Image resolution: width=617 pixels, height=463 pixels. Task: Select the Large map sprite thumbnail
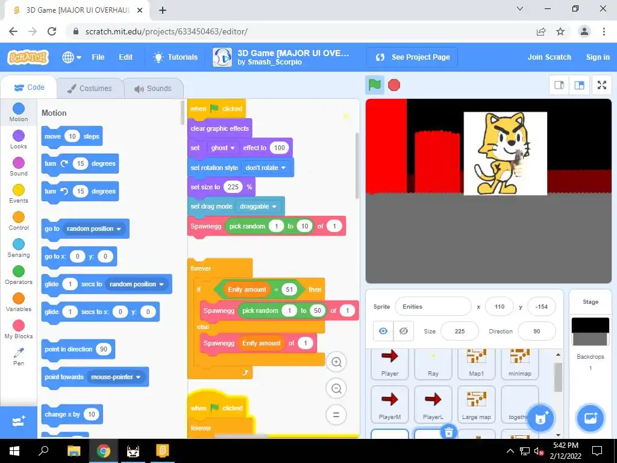(x=476, y=405)
